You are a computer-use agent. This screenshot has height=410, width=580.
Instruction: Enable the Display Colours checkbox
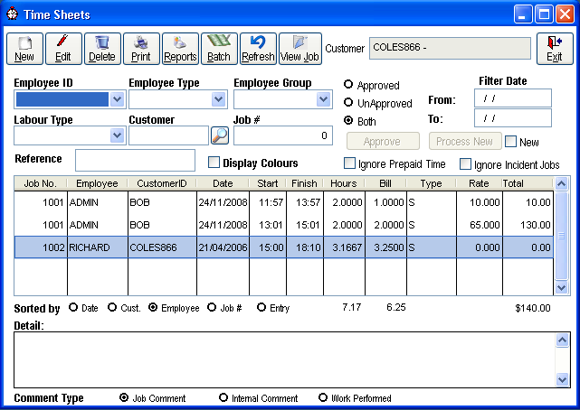[x=214, y=163]
